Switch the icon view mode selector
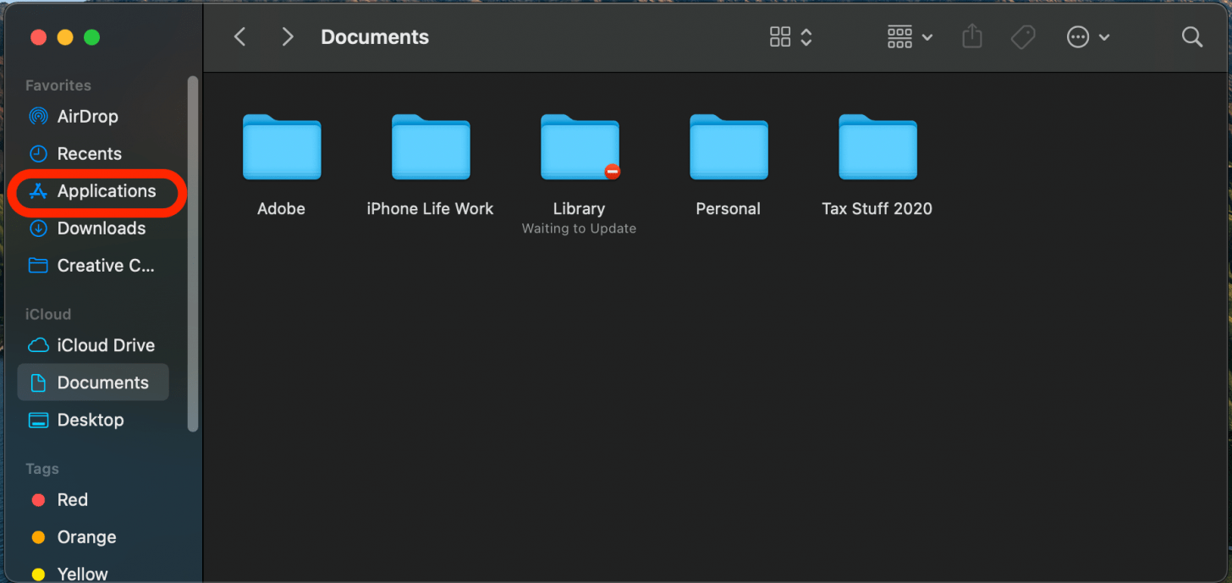This screenshot has width=1232, height=583. pos(791,36)
